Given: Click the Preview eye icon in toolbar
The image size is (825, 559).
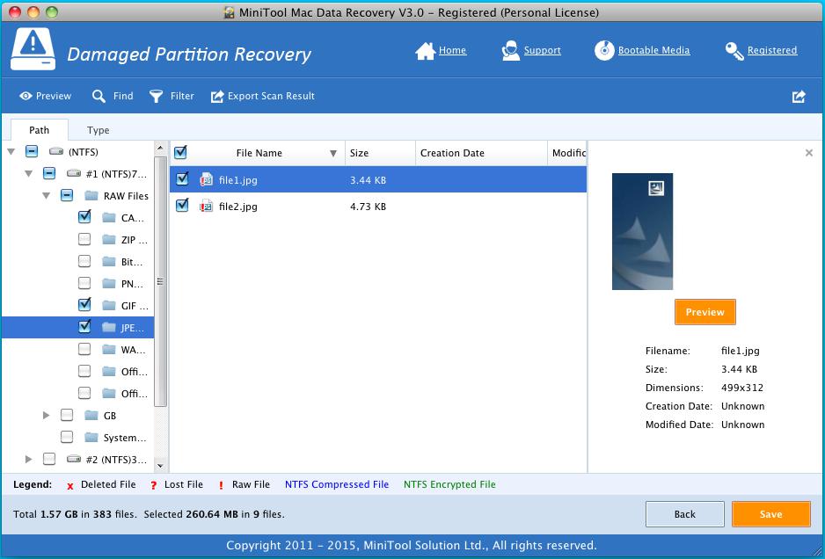Looking at the screenshot, I should (x=26, y=96).
